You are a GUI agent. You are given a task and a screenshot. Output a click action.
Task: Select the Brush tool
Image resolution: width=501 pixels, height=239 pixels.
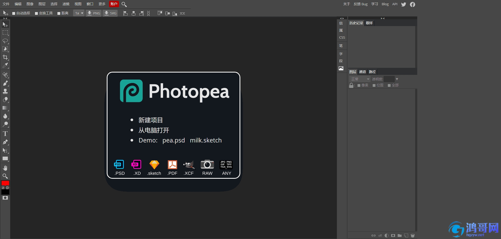[5, 83]
